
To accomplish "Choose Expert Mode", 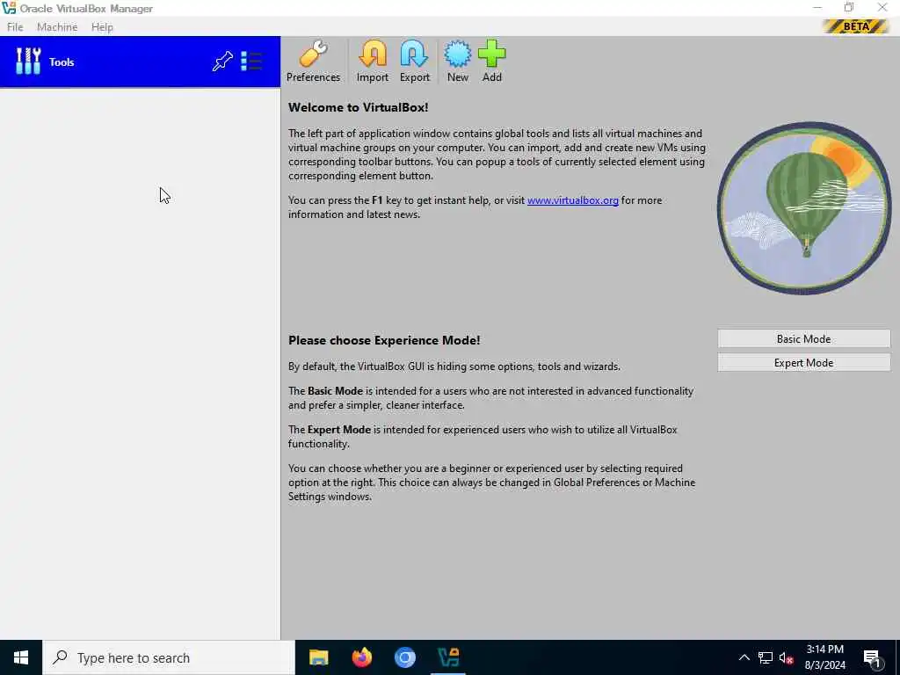I will tap(803, 363).
